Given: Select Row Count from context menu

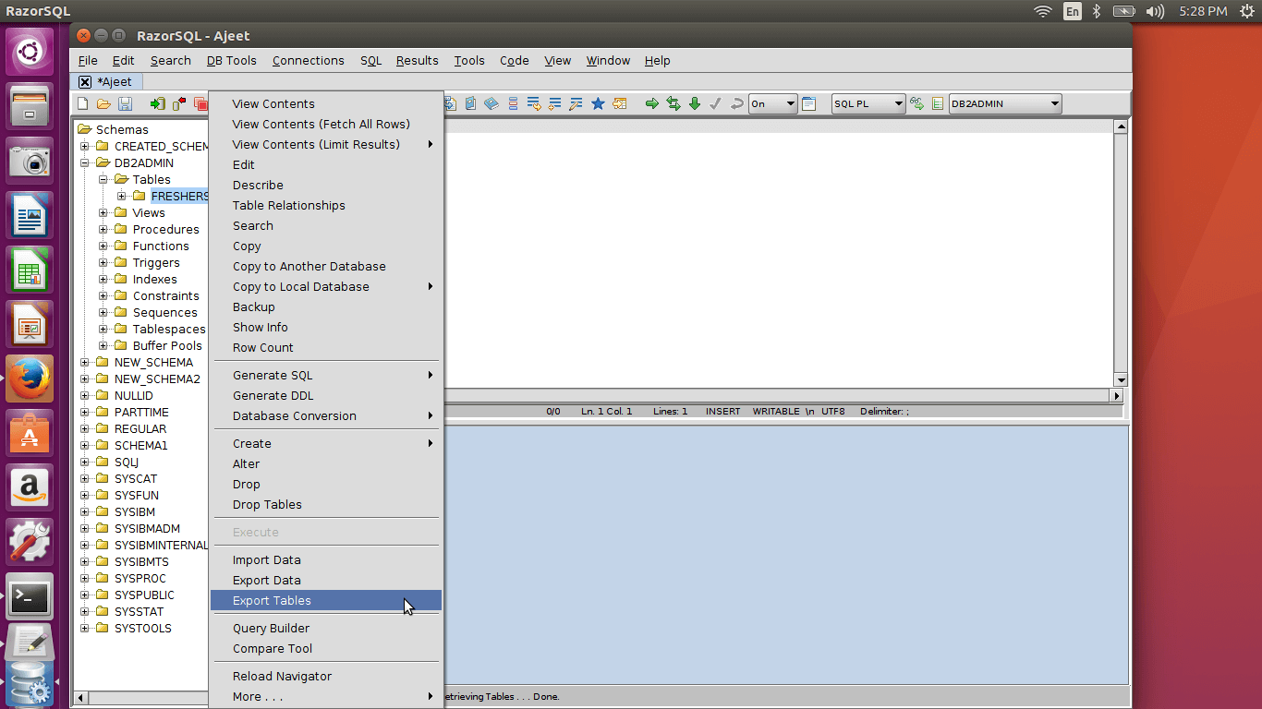Looking at the screenshot, I should [x=326, y=347].
